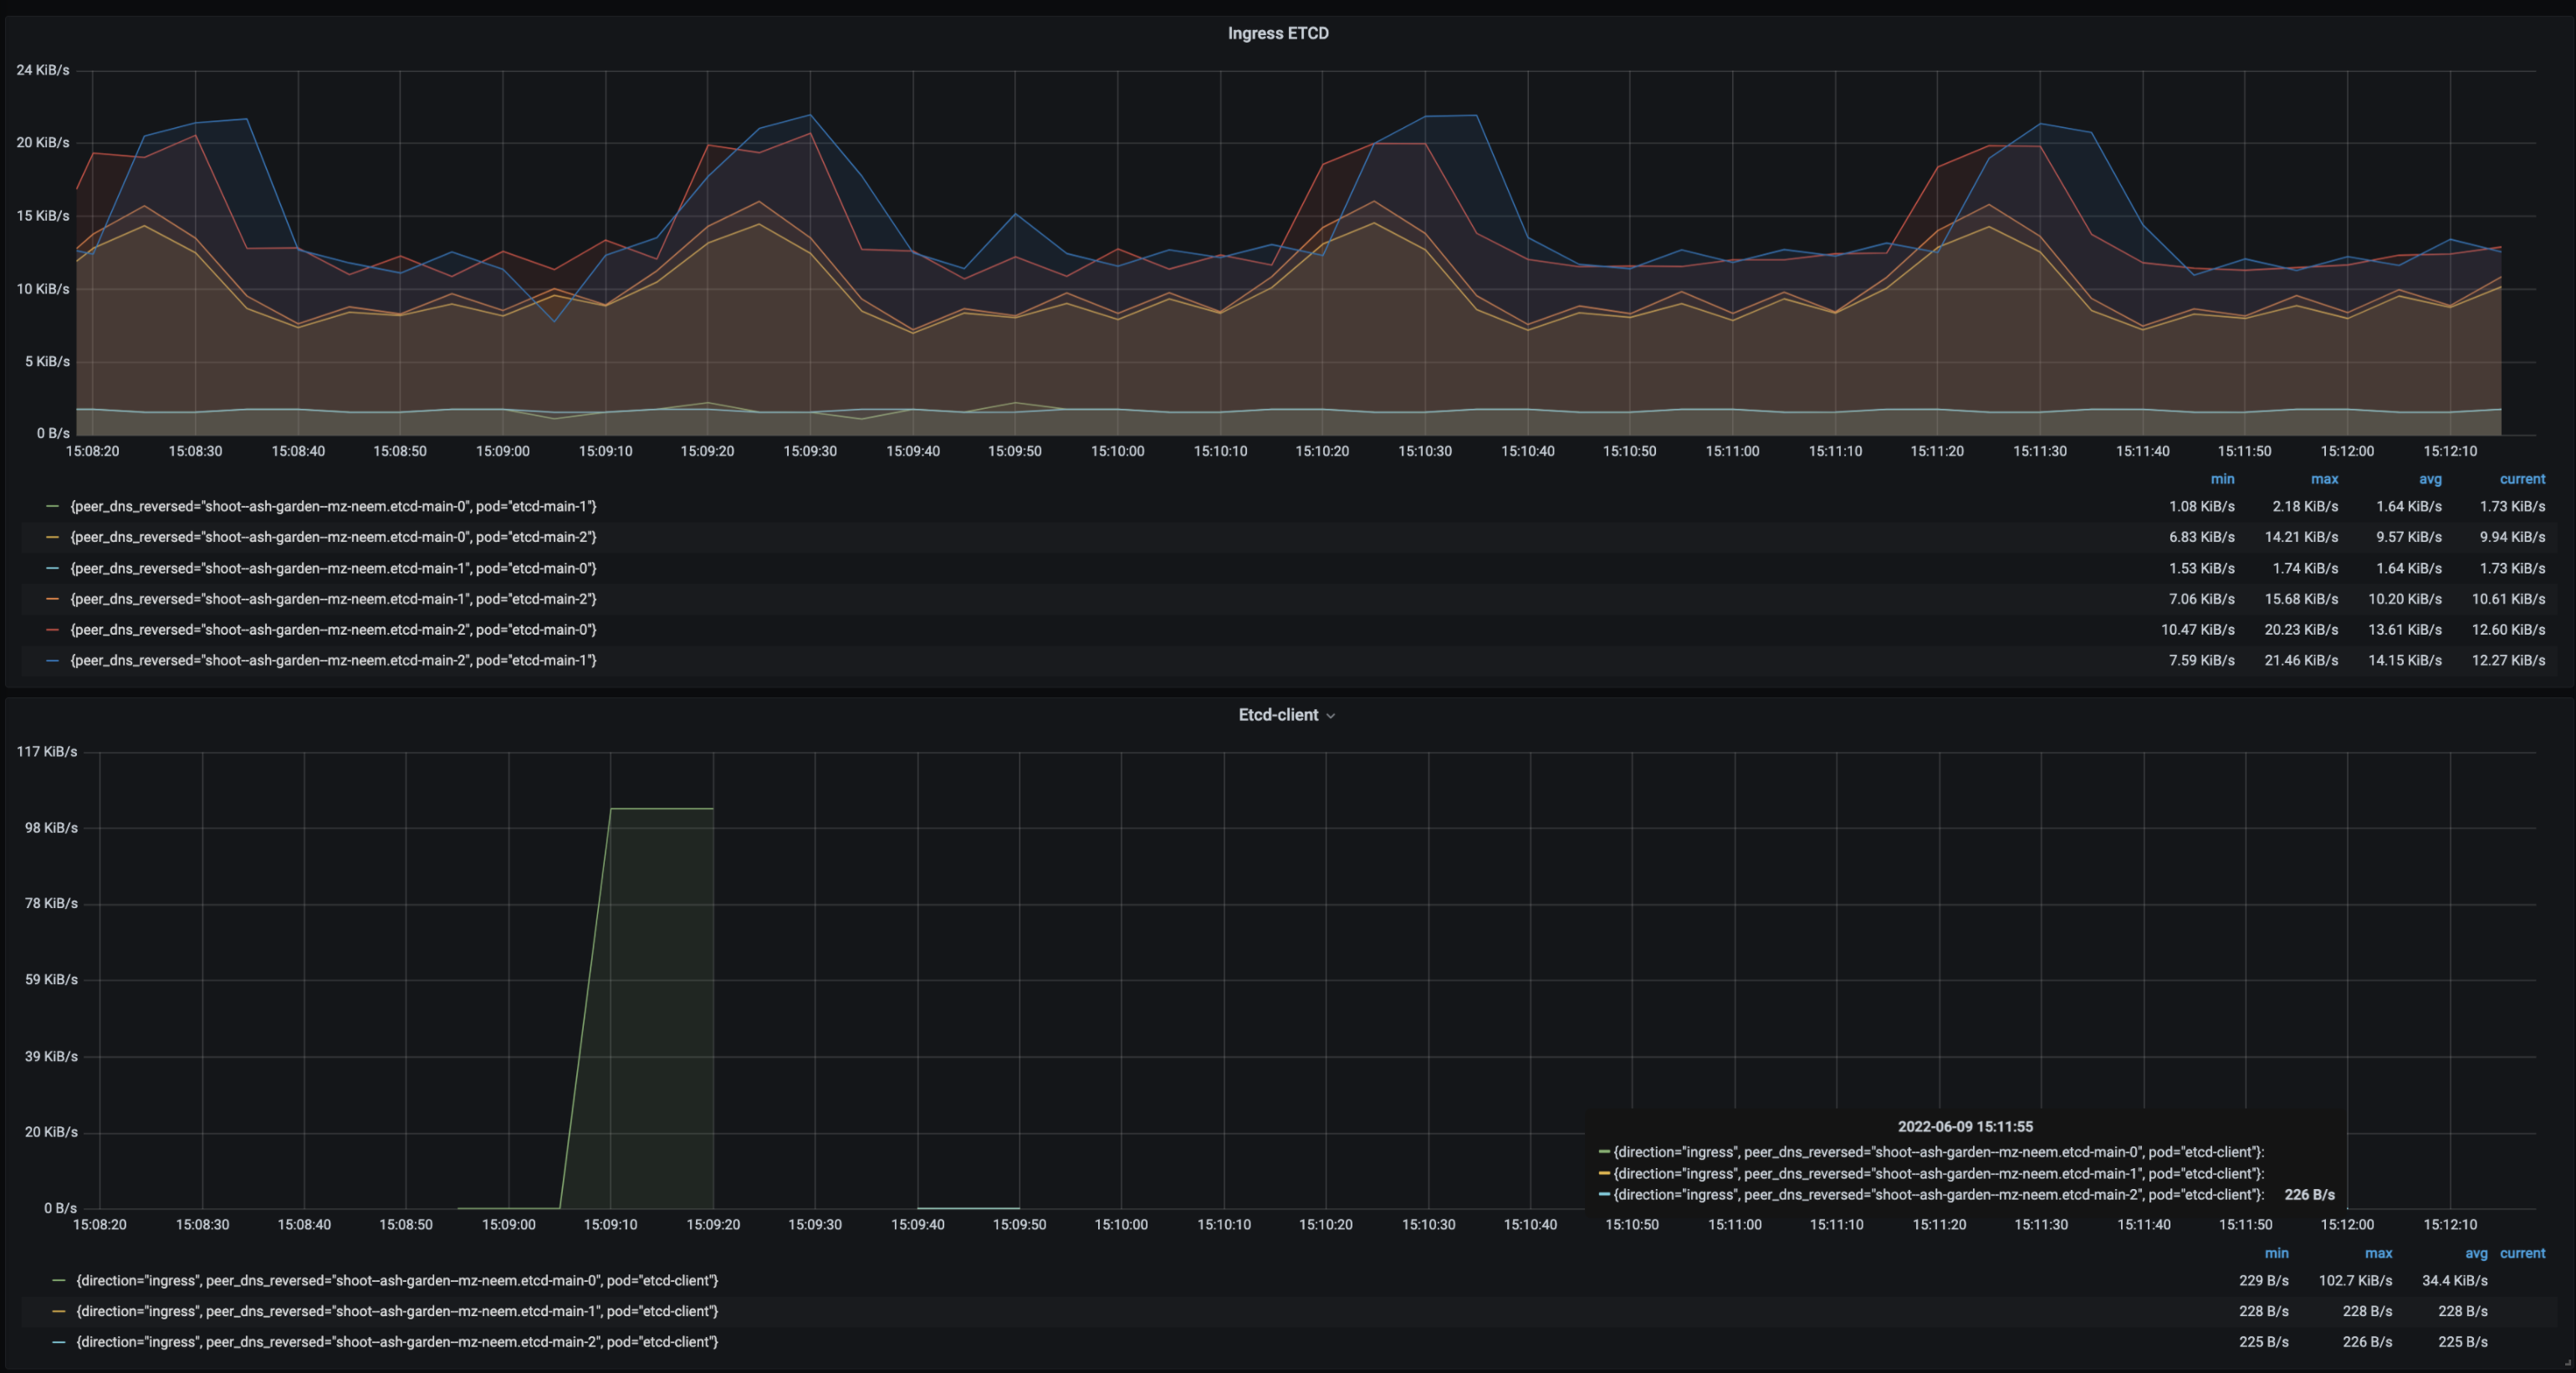Toggle etcd-client series for peer etcd-main-0
Viewport: 2576px width, 1373px height.
397,1280
